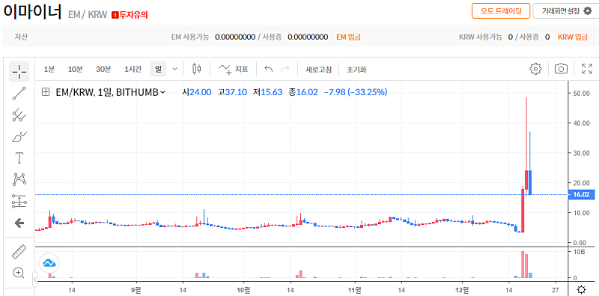Click the 12월 date axis label

(462, 289)
